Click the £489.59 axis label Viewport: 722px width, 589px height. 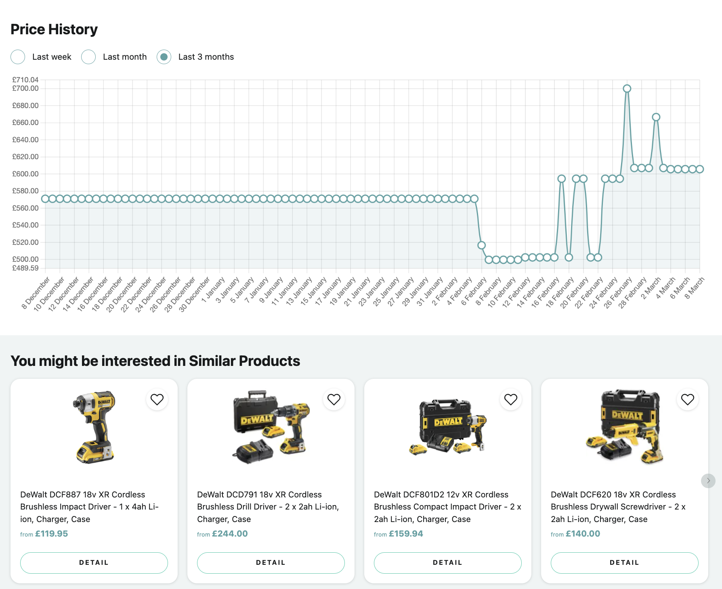[x=25, y=268]
